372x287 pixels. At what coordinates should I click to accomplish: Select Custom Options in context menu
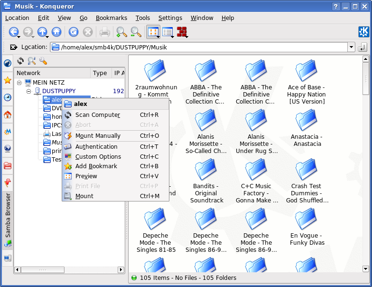(x=116, y=157)
